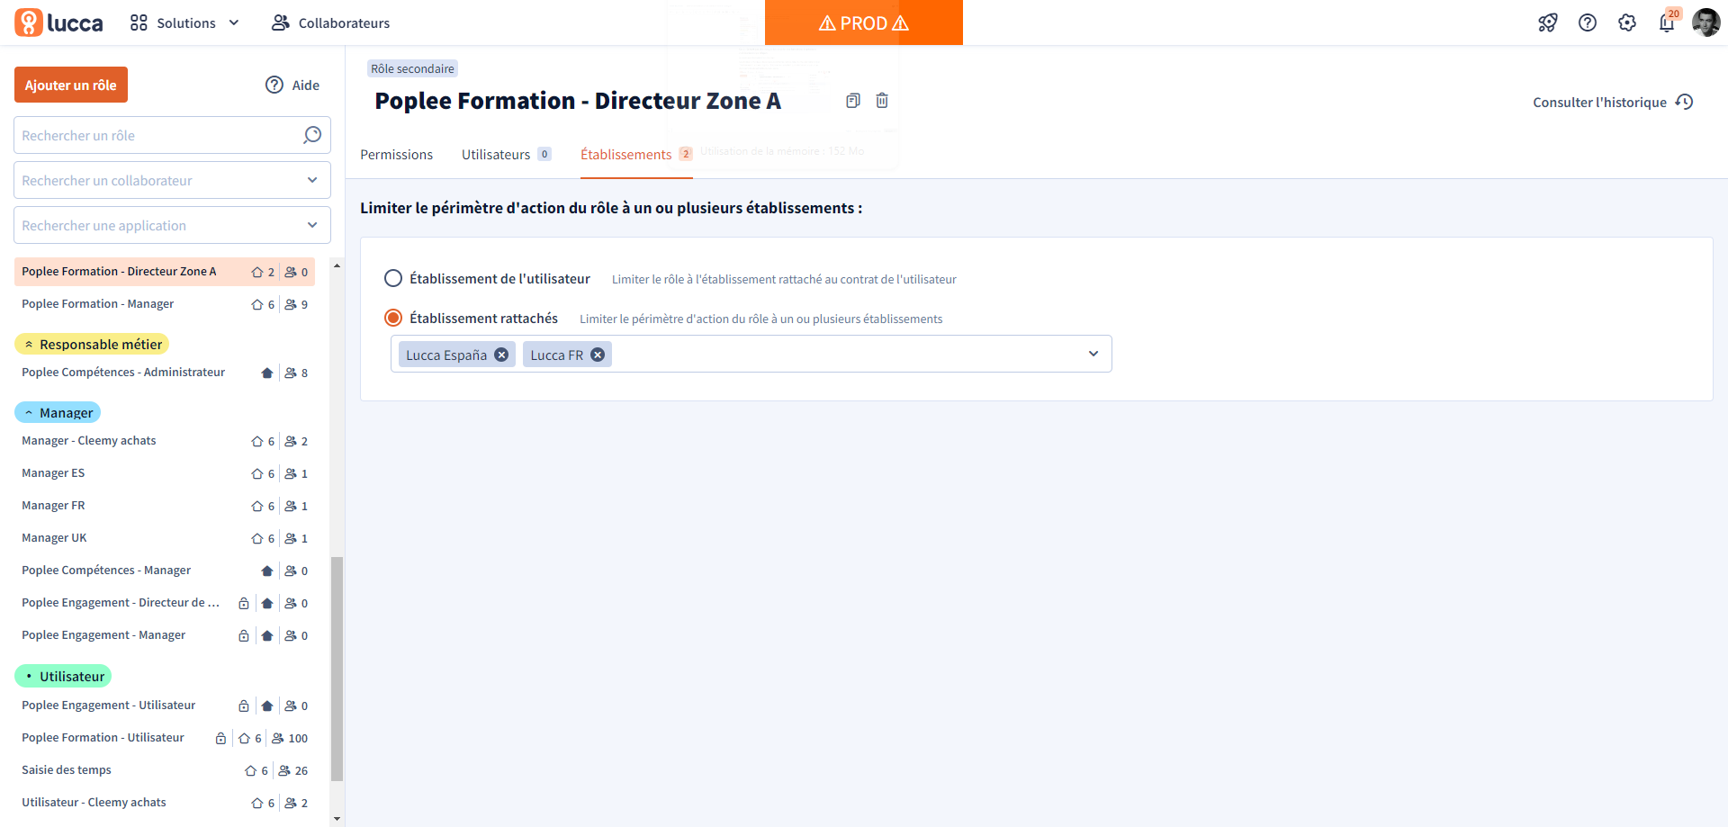Select role Poplee Formation - Manager
The height and width of the screenshot is (827, 1728).
tap(165, 304)
